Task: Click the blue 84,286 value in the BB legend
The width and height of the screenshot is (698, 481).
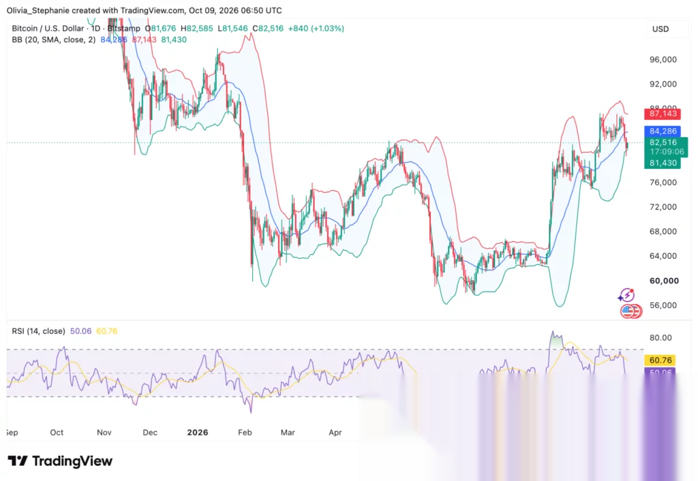Action: (114, 40)
